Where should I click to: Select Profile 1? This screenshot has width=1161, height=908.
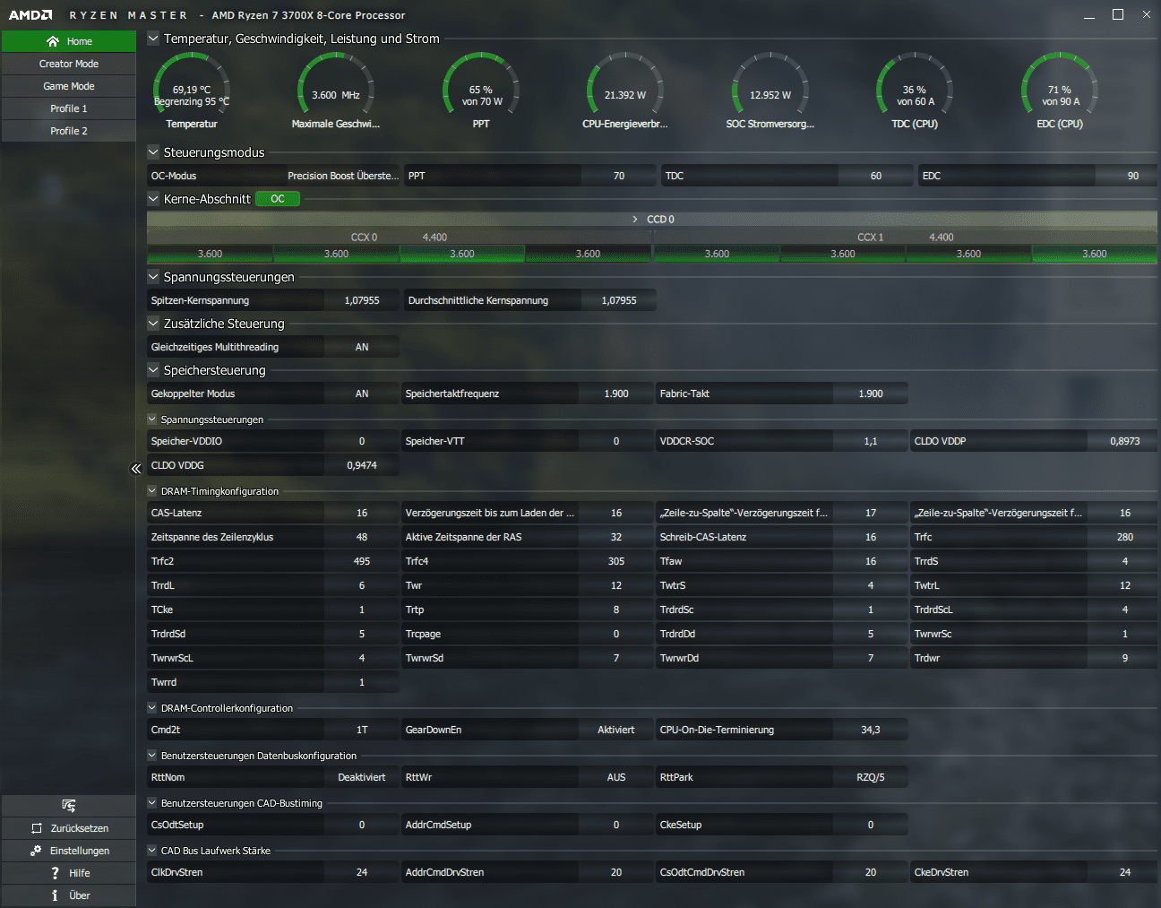[x=69, y=108]
